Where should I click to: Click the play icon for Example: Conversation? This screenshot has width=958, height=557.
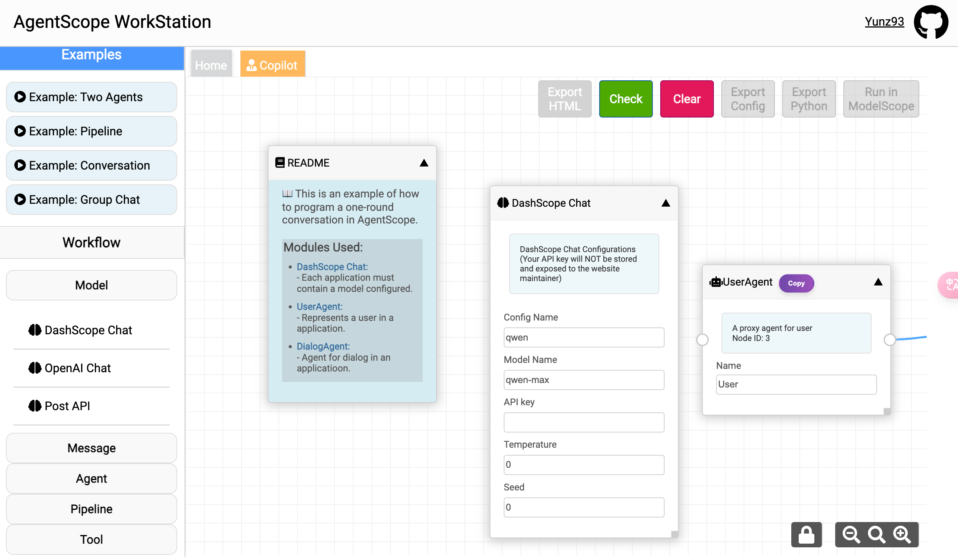click(20, 165)
